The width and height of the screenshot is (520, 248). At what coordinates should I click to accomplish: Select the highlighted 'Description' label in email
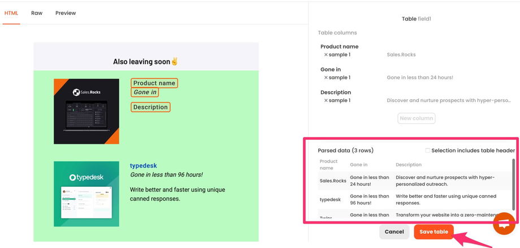click(150, 107)
